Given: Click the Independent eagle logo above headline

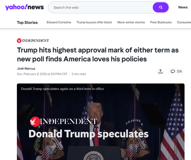Looking at the screenshot, I should click(x=19, y=40).
